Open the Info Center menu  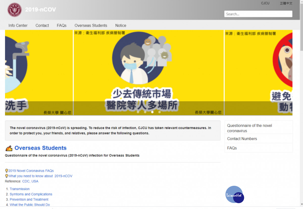pos(18,25)
